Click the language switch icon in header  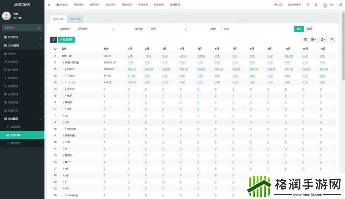(x=309, y=5)
